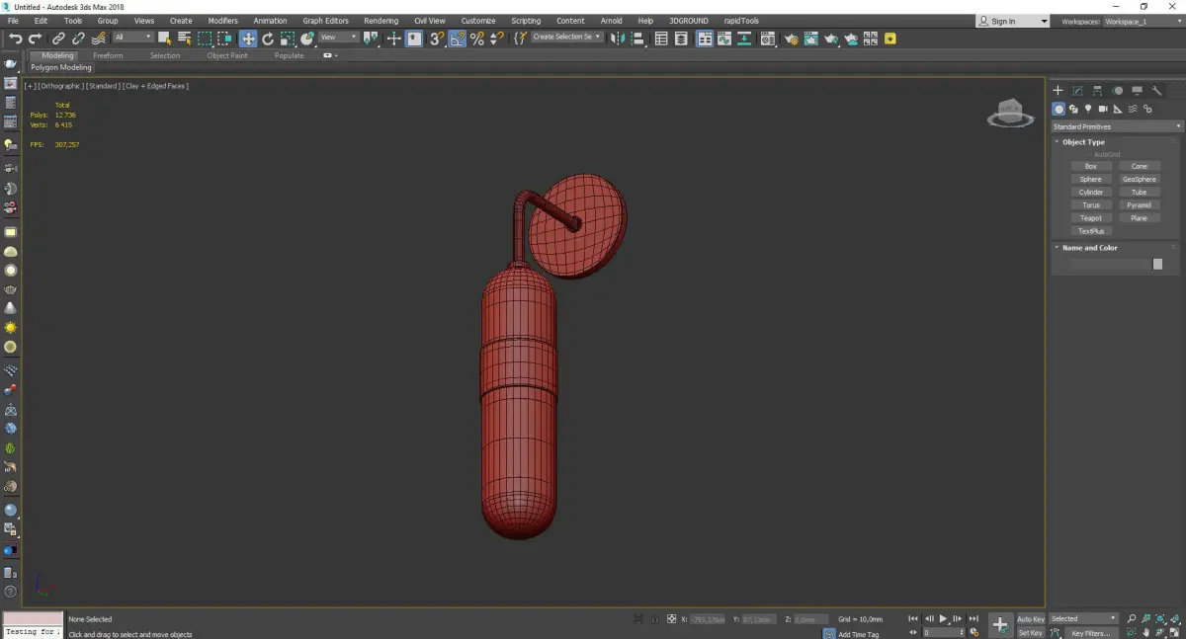This screenshot has height=639, width=1186.
Task: Create a Teapot primitive button
Action: (1090, 218)
